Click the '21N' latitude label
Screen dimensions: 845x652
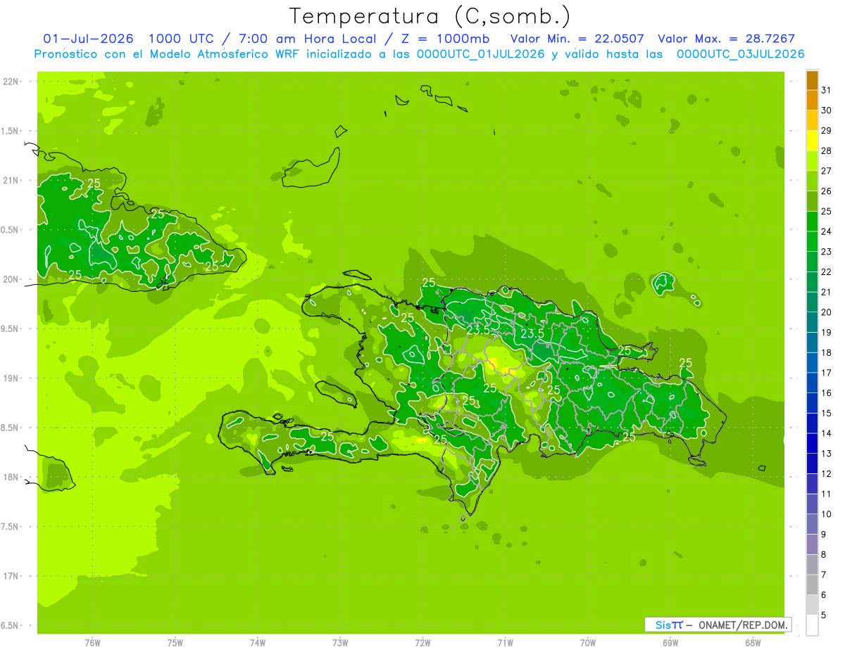[x=11, y=180]
